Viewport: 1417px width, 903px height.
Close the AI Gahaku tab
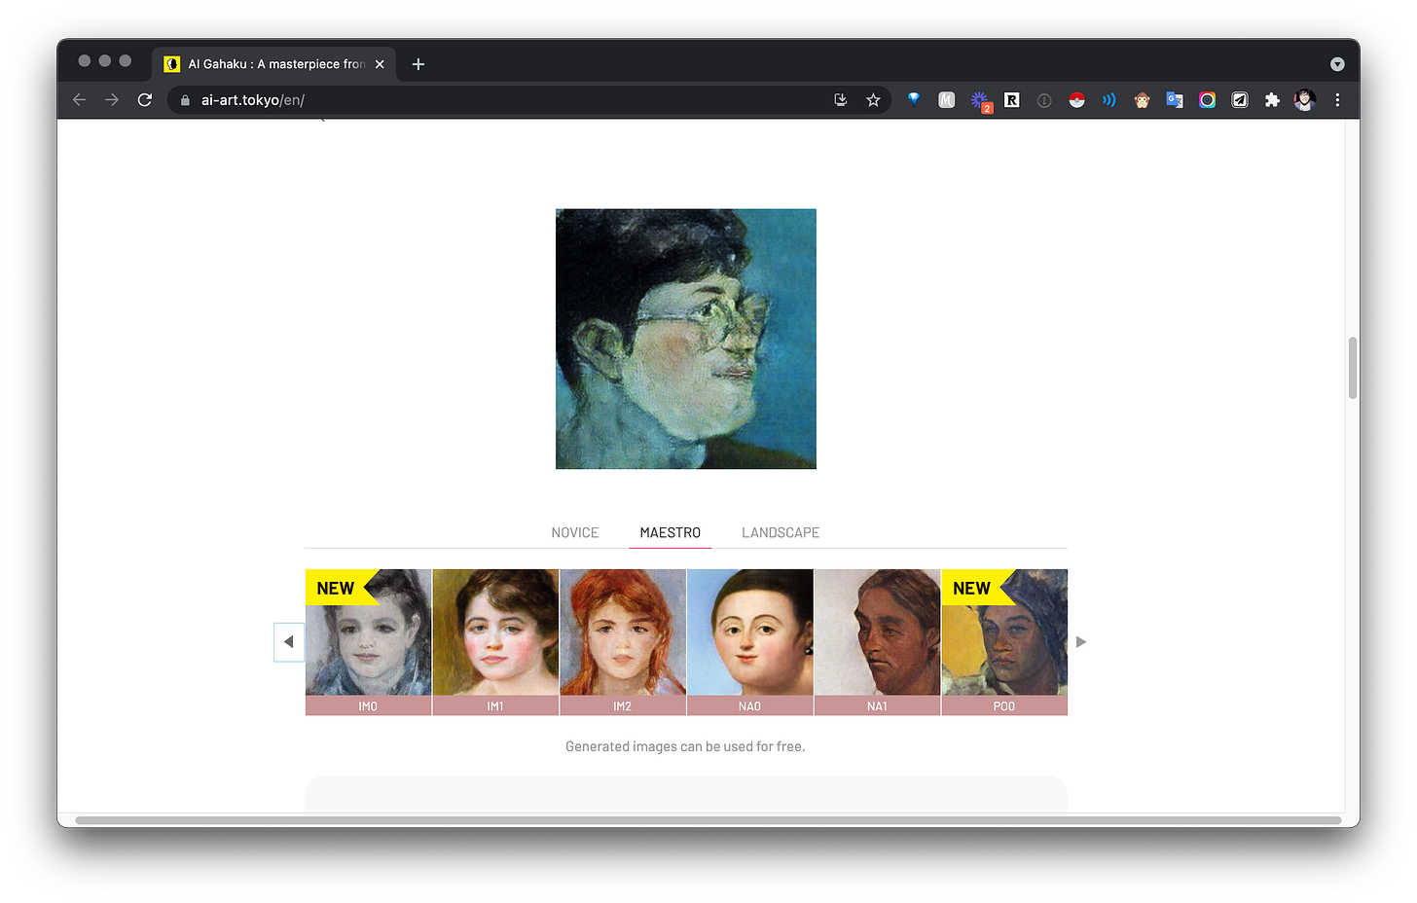pyautogui.click(x=380, y=64)
